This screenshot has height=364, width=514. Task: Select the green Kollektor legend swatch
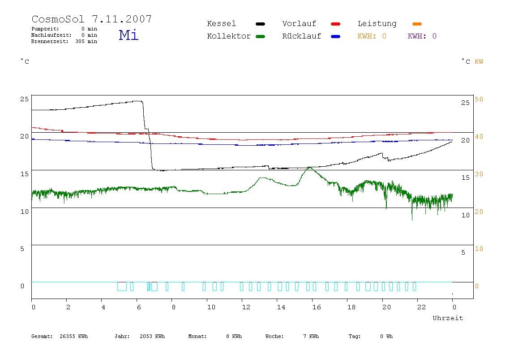pos(260,36)
